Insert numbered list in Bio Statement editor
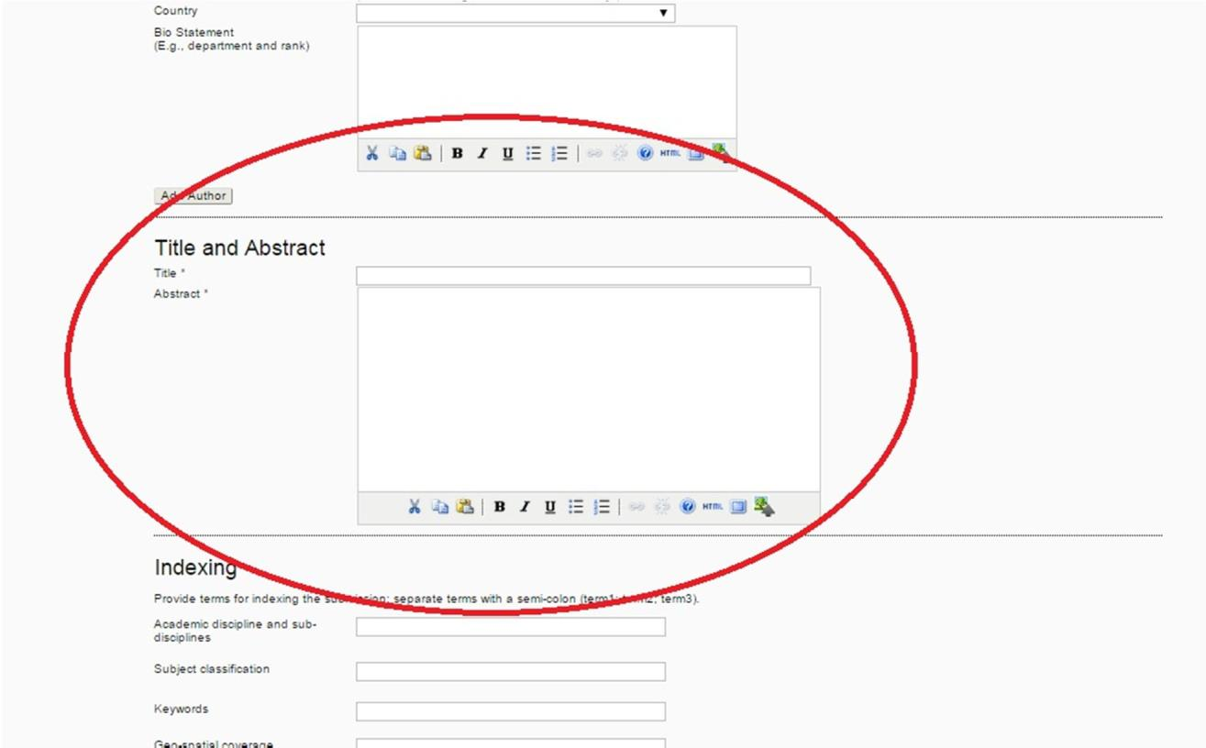This screenshot has height=748, width=1206. [x=559, y=154]
